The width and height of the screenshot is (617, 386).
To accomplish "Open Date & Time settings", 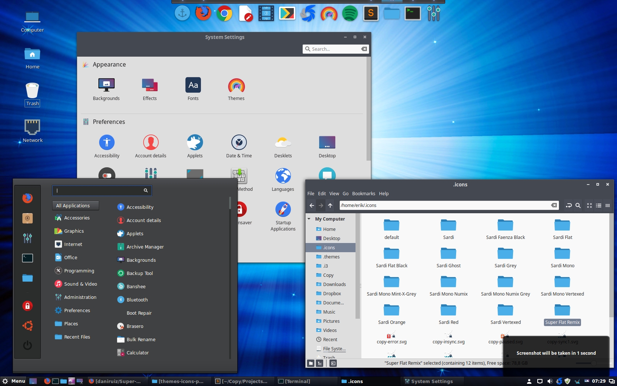I will tap(239, 146).
